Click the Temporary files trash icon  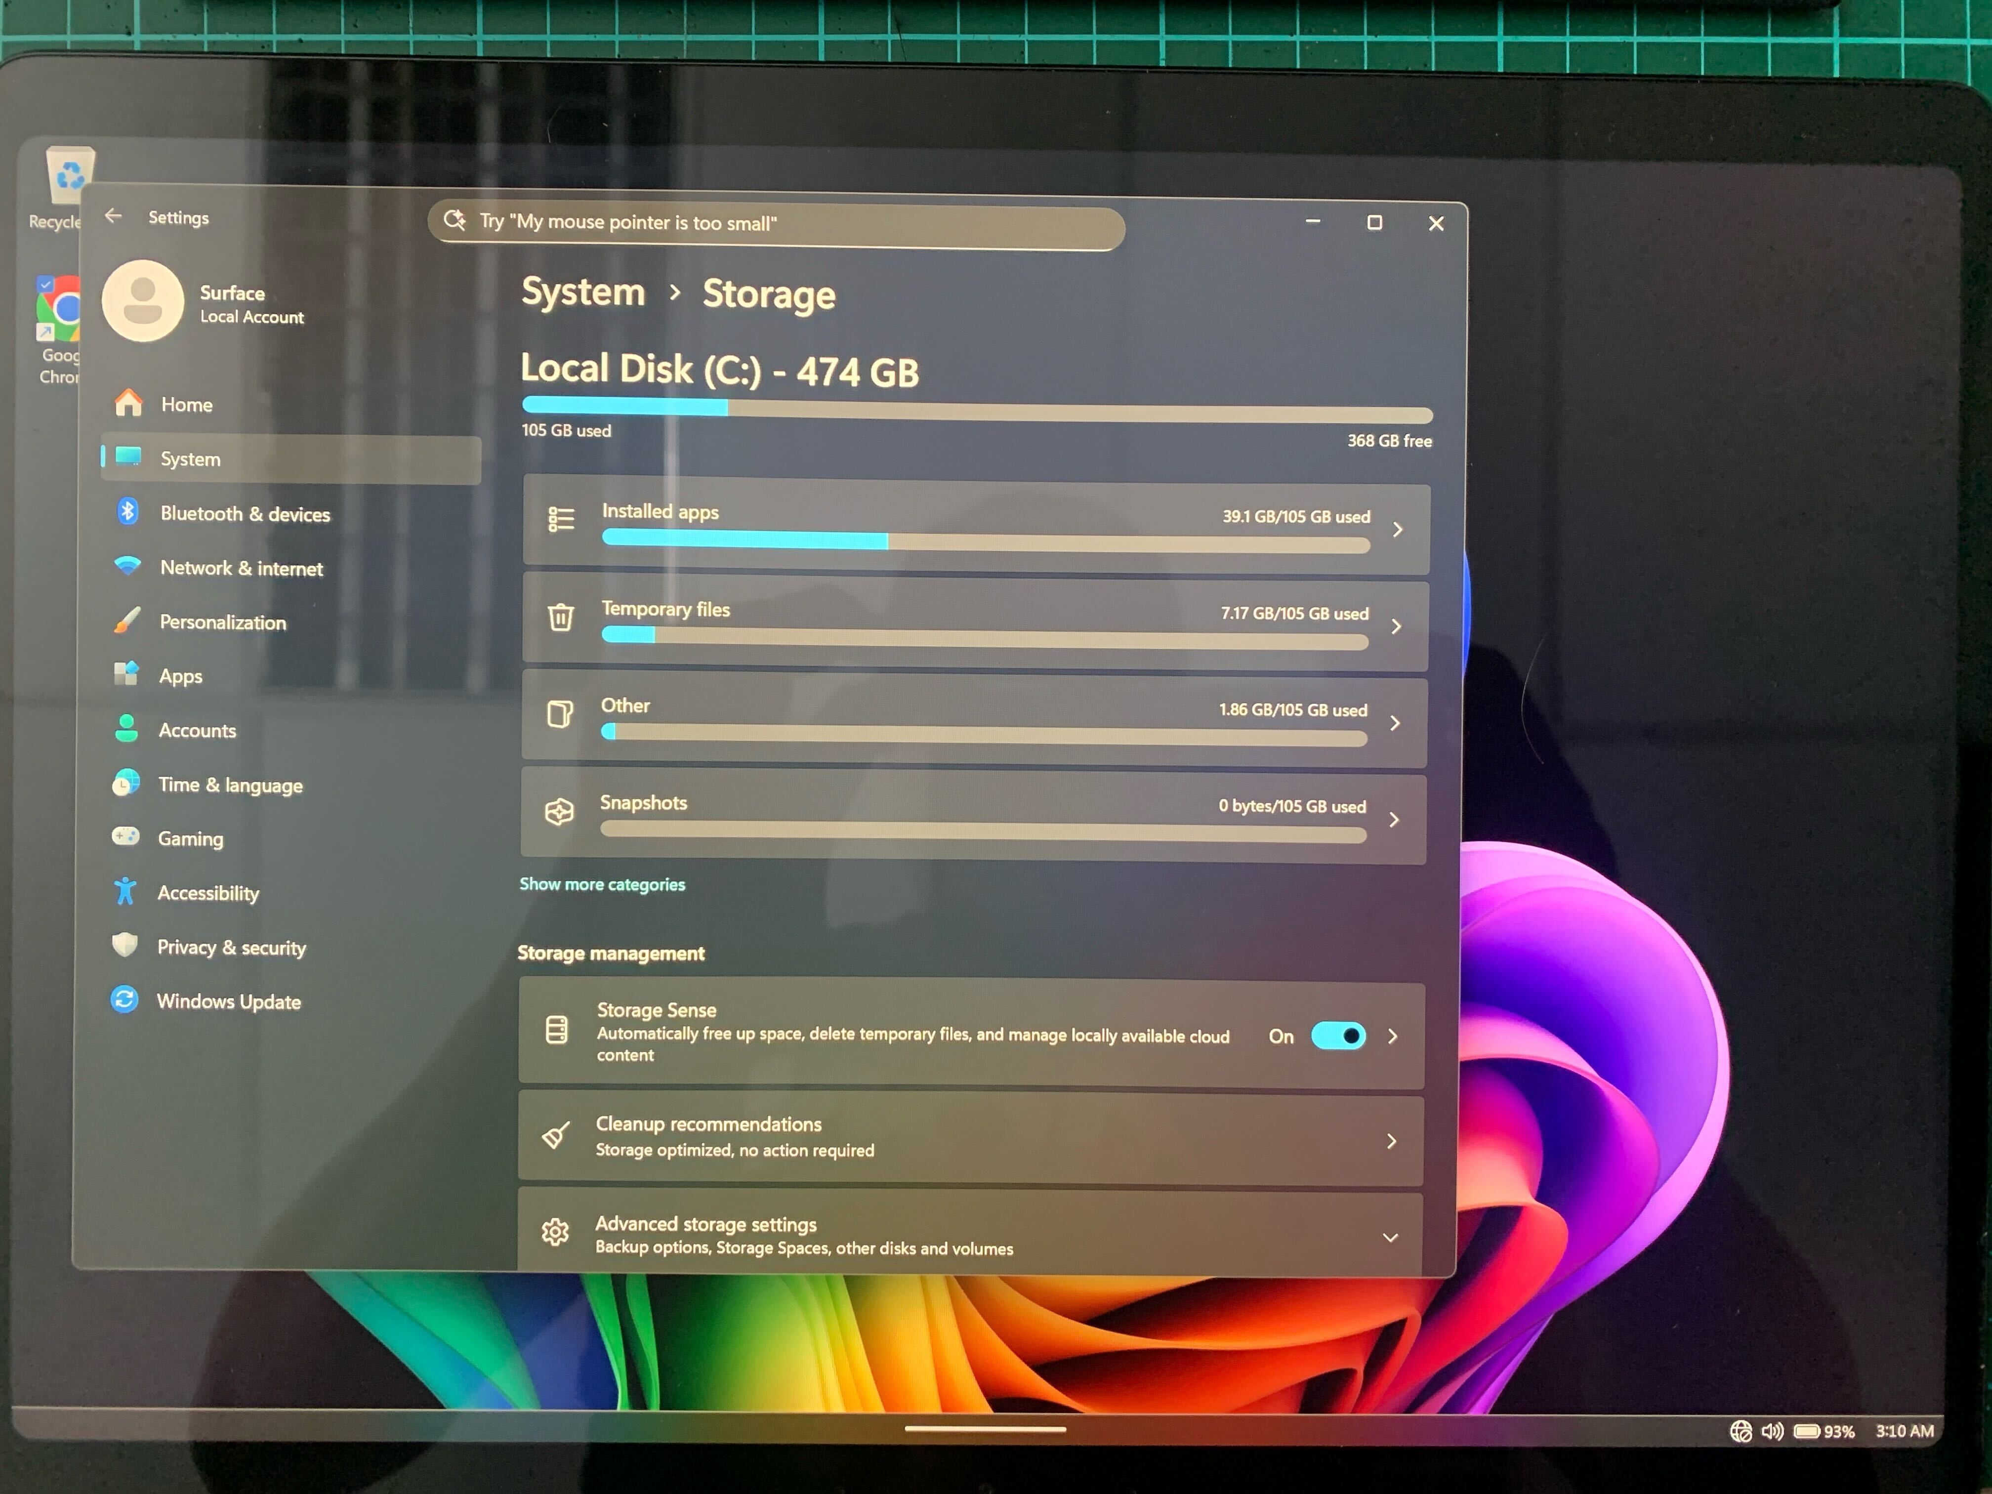tap(560, 618)
